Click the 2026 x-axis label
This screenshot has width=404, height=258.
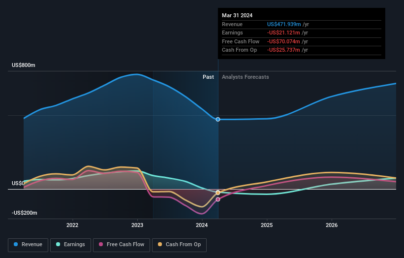point(332,226)
